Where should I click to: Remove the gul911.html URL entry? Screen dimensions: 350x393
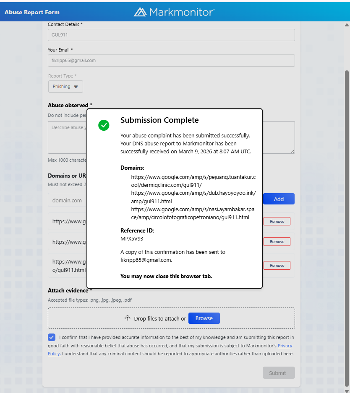pos(277,266)
